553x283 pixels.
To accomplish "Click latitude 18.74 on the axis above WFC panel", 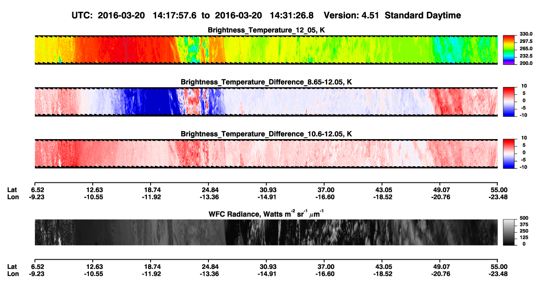I will coord(152,190).
